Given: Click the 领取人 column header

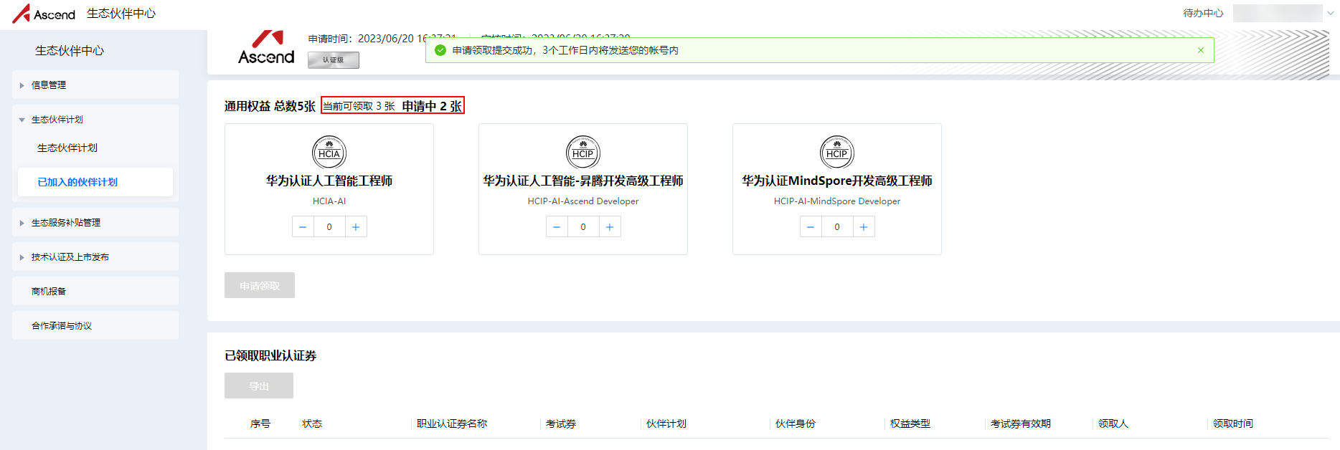Looking at the screenshot, I should point(1113,423).
